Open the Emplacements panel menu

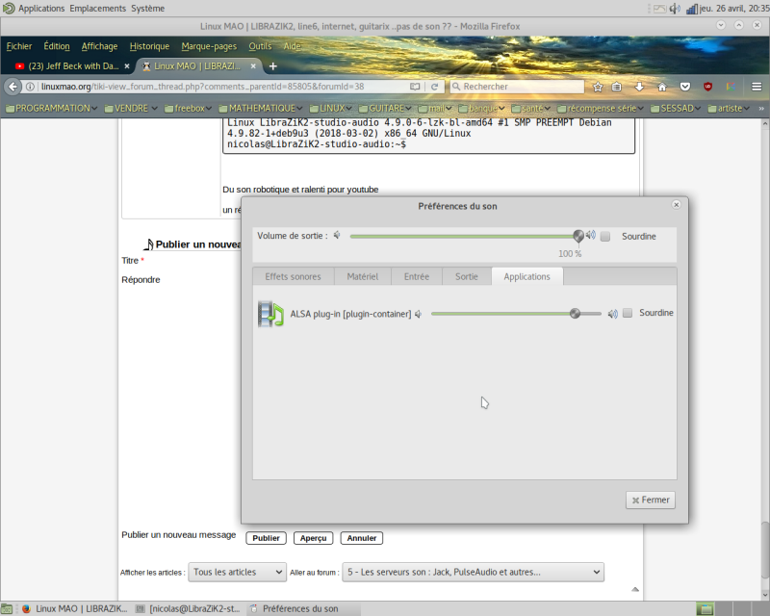98,9
